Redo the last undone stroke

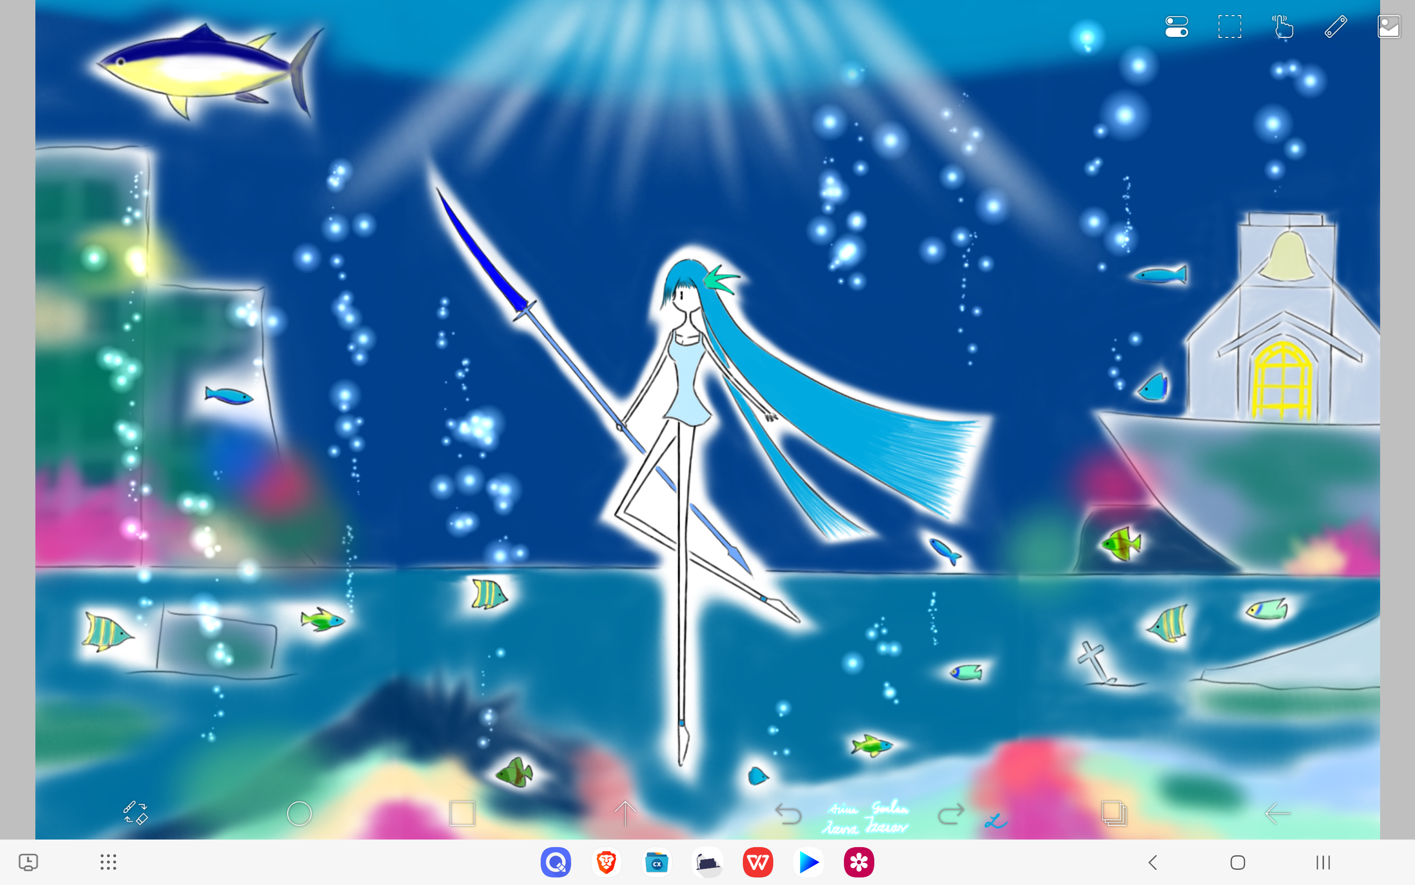coord(951,814)
